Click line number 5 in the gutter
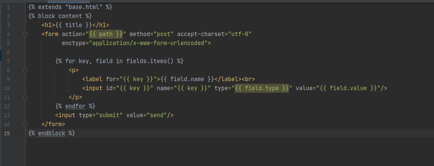Viewport: 434px width, 166px height. pyautogui.click(x=8, y=43)
